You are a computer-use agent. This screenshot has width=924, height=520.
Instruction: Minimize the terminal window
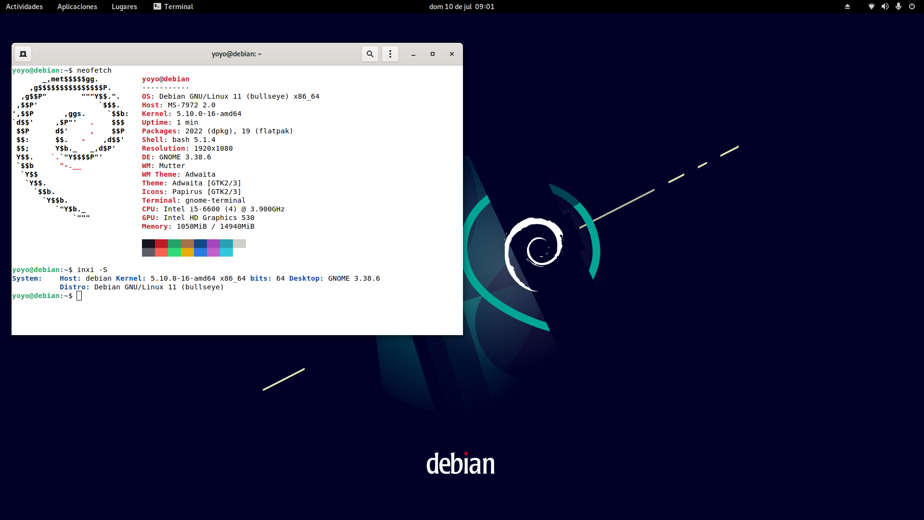pyautogui.click(x=413, y=54)
